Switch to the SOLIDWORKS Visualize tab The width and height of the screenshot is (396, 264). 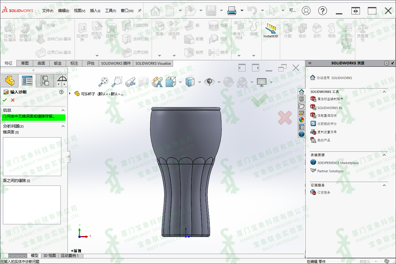coord(153,63)
